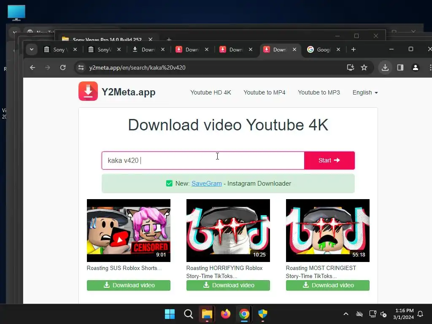
Task: Click title Roasting HORRIFYING Roblox Story-Time TikToks
Action: point(224,272)
